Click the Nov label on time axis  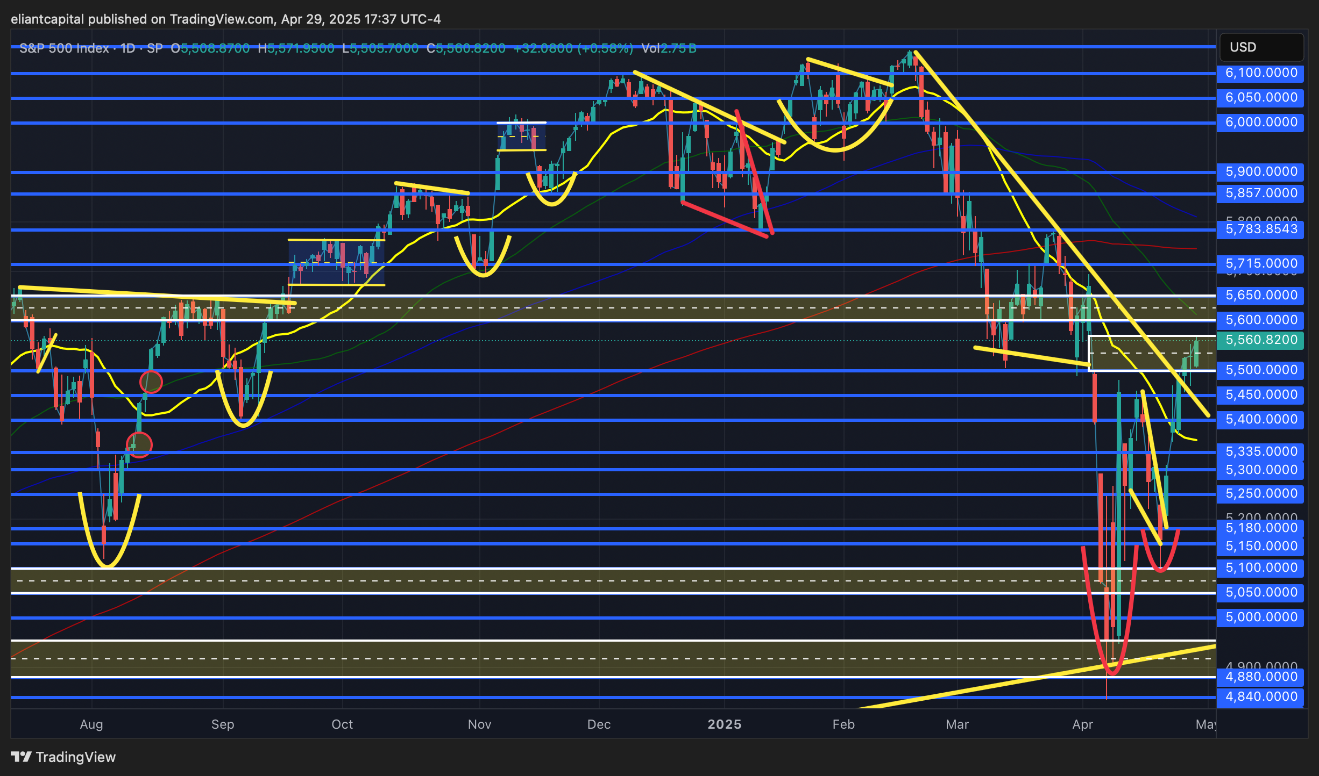pos(479,724)
